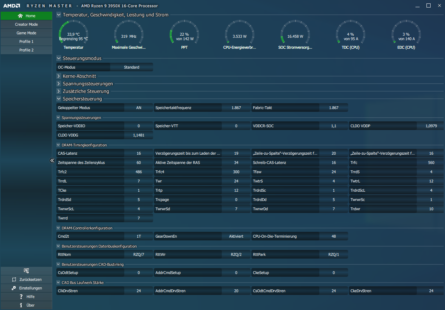The width and height of the screenshot is (445, 310).
Task: Click RttNom value RZQ/7
Action: 139,254
